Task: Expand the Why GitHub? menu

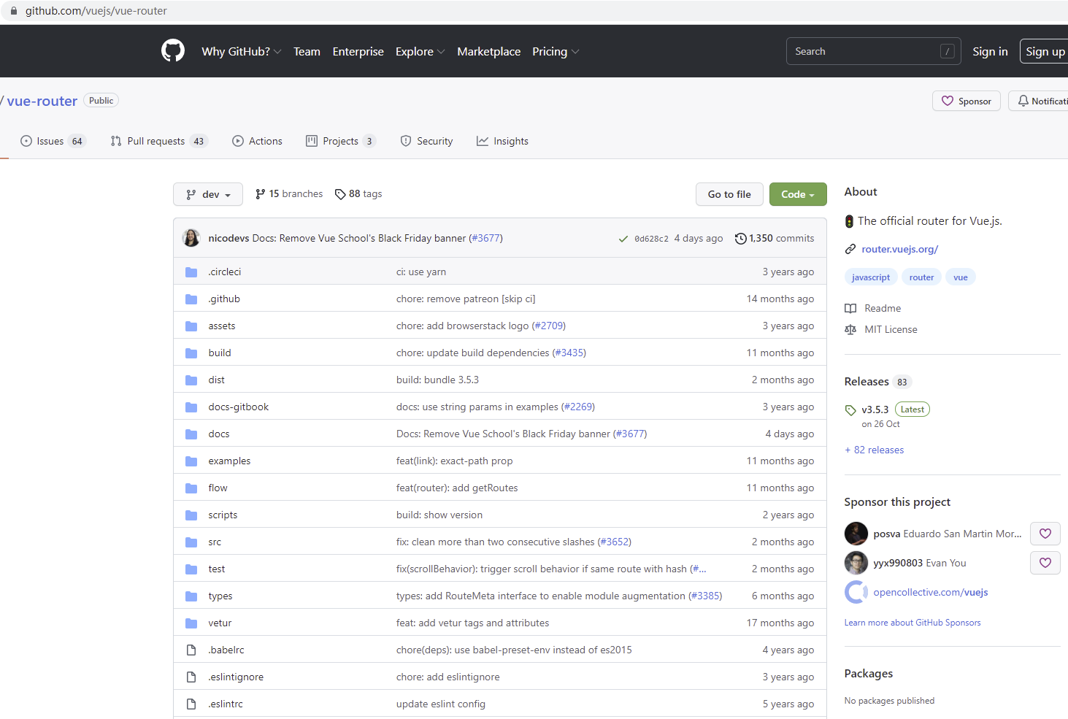Action: click(x=242, y=52)
